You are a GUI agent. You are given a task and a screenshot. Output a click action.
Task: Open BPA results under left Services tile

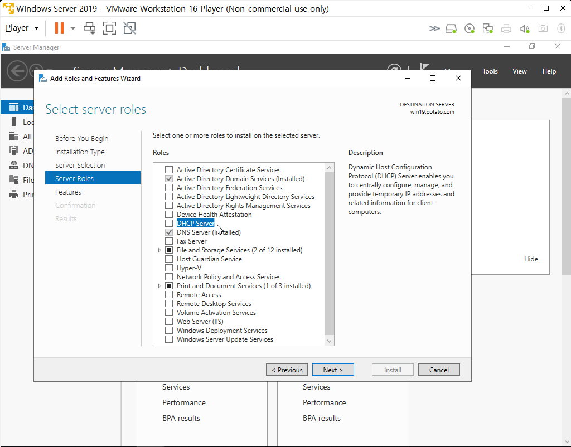181,418
